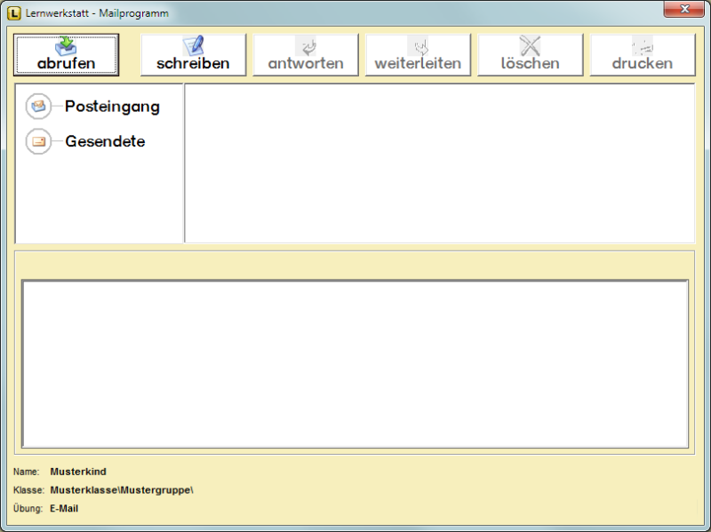Select the Gesendete folder label
Screen dimensions: 711x532
coord(105,141)
